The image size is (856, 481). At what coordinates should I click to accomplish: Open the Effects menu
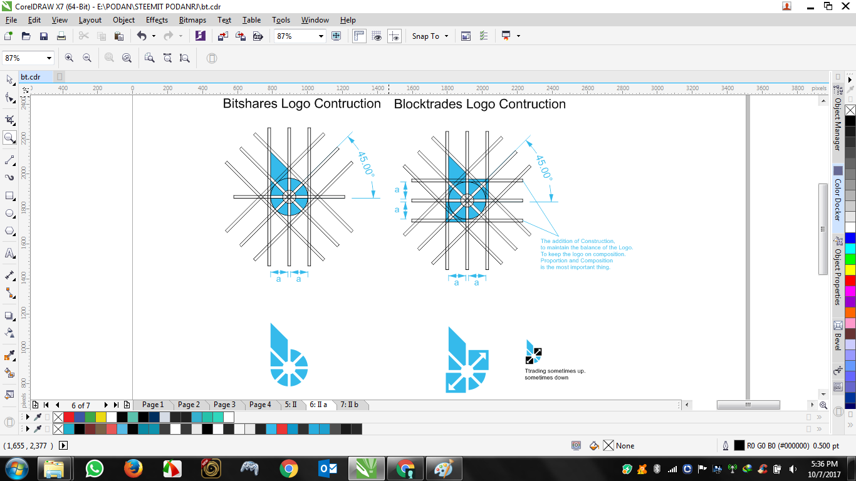[x=157, y=20]
